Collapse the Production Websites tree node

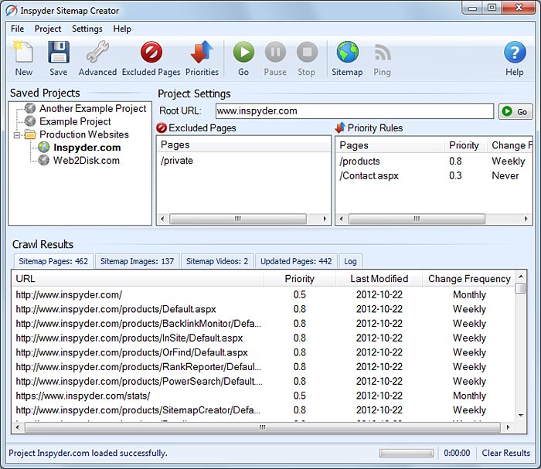(x=16, y=135)
